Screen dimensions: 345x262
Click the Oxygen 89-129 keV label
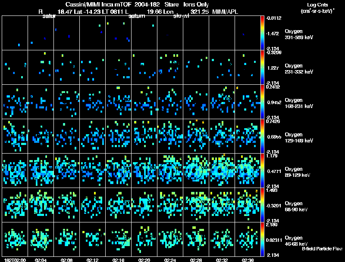pos(298,172)
